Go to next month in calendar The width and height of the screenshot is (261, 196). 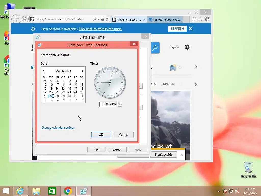pos(83,71)
